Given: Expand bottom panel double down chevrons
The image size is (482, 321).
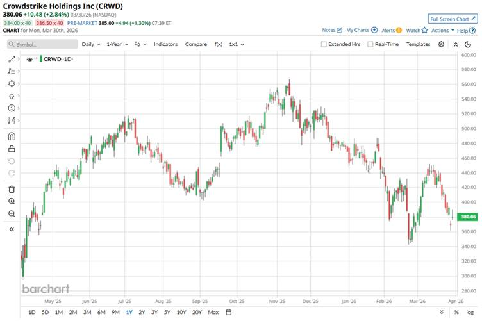Looking at the screenshot, I should pyautogui.click(x=442, y=312).
